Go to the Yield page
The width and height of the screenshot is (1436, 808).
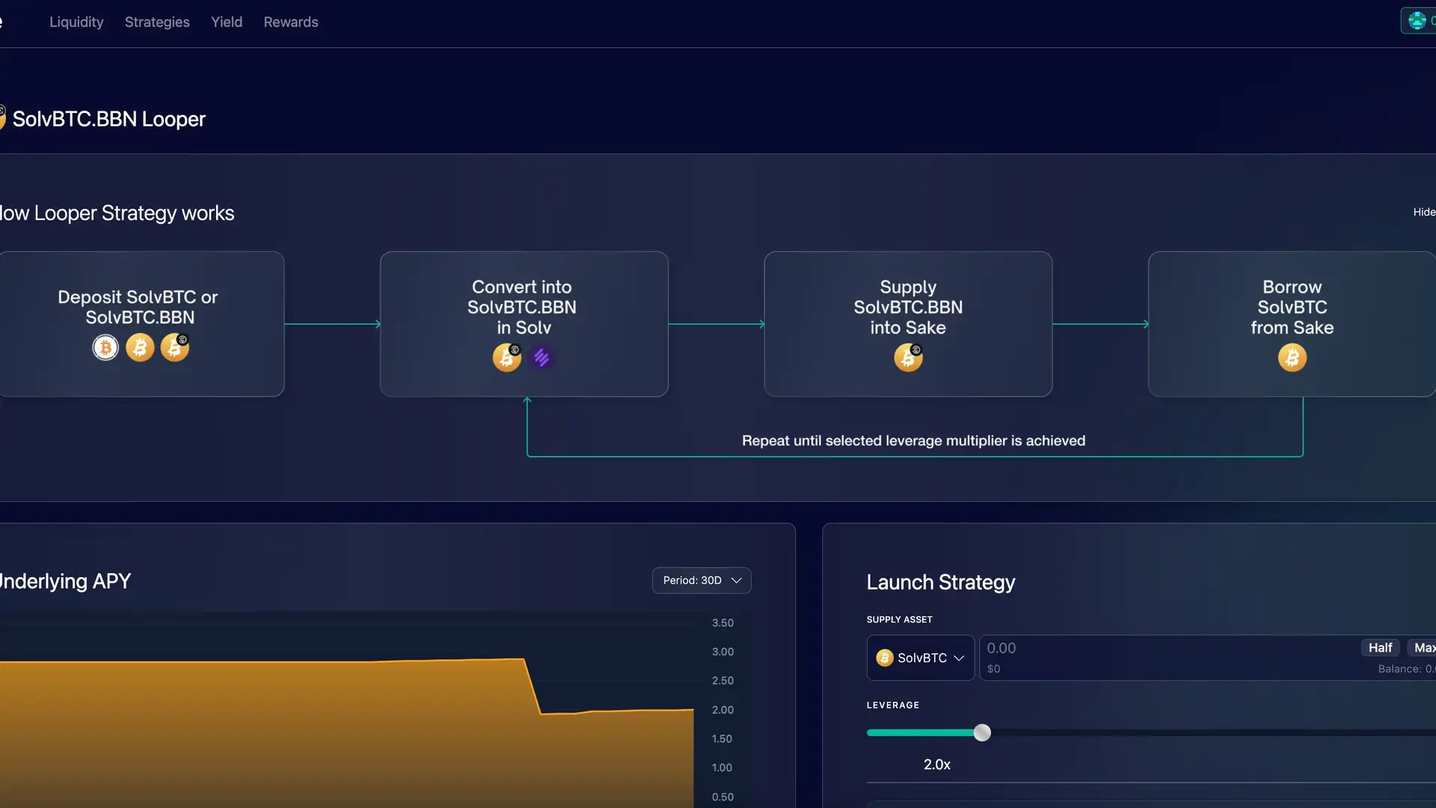(227, 22)
